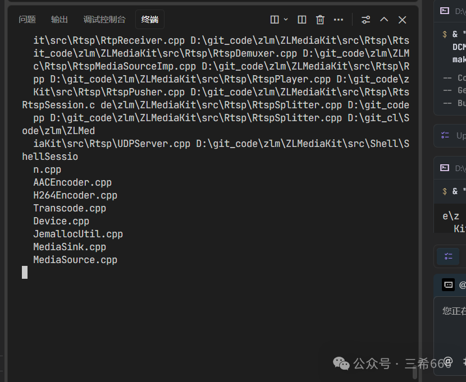Open the split terminal dropdown arrow
The width and height of the screenshot is (466, 382).
(x=286, y=20)
